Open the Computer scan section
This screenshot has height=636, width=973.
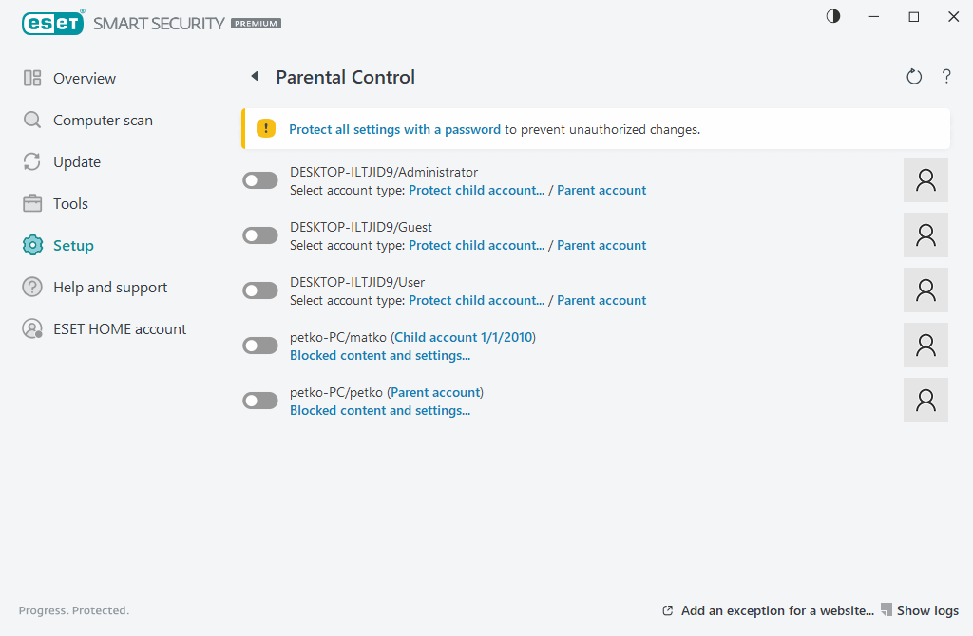click(103, 121)
